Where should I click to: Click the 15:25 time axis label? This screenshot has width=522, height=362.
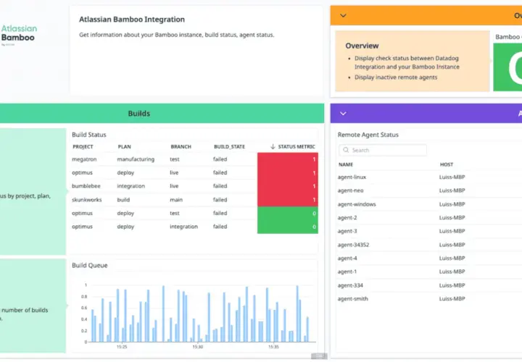pyautogui.click(x=122, y=347)
